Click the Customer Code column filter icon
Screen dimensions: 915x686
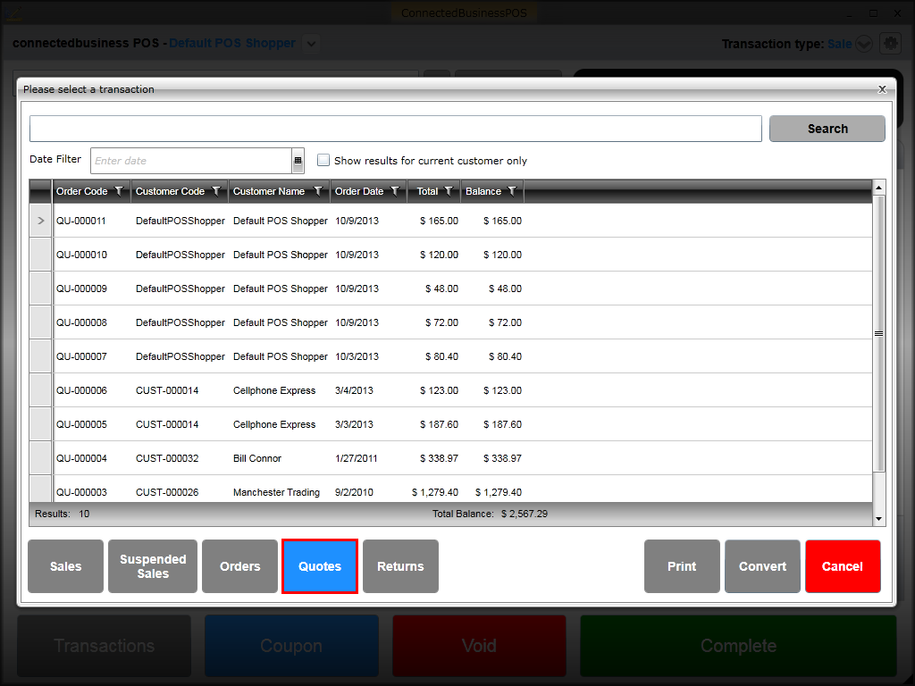click(215, 191)
